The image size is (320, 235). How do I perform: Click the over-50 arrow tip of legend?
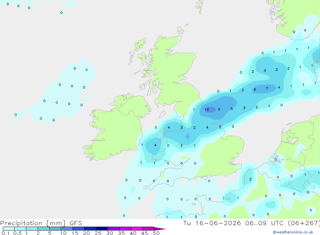[x=160, y=229]
